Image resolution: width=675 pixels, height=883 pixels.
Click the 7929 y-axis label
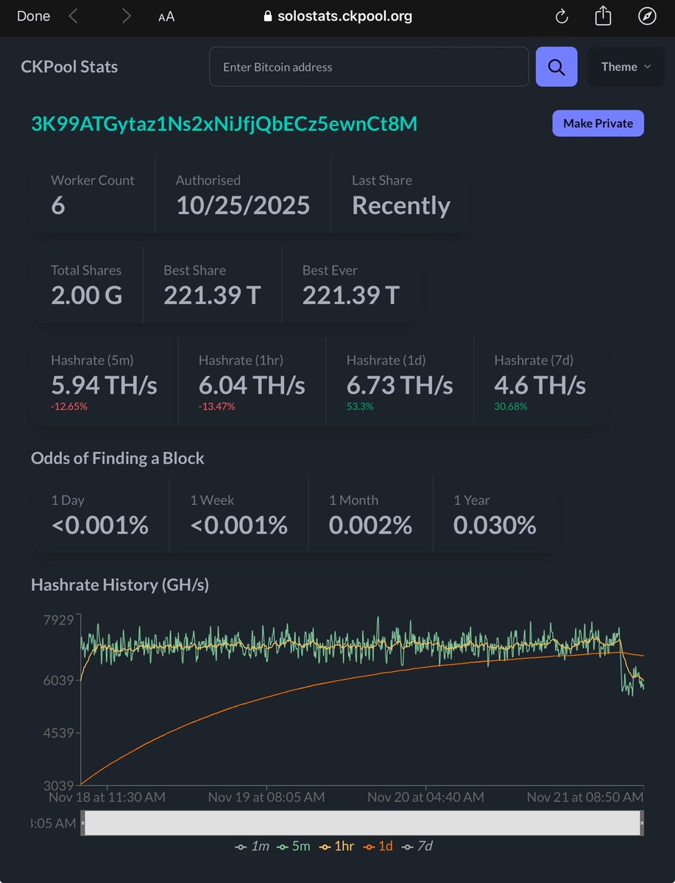[59, 620]
